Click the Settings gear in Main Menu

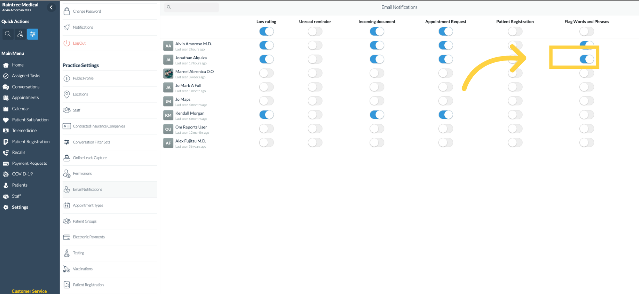click(6, 207)
